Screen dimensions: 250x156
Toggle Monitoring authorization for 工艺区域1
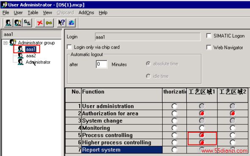[202, 128]
